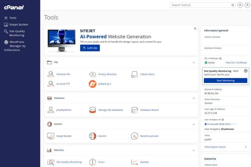Open the user account icon
This screenshot has width=251, height=167.
pos(247,5)
